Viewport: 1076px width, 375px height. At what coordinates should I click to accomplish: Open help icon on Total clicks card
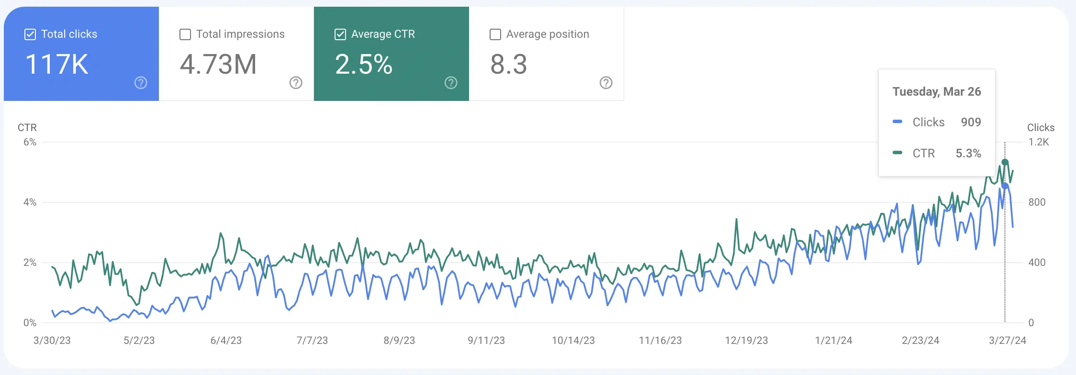click(x=141, y=83)
